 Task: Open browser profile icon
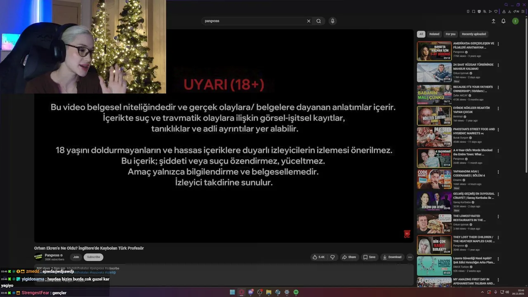click(x=504, y=12)
